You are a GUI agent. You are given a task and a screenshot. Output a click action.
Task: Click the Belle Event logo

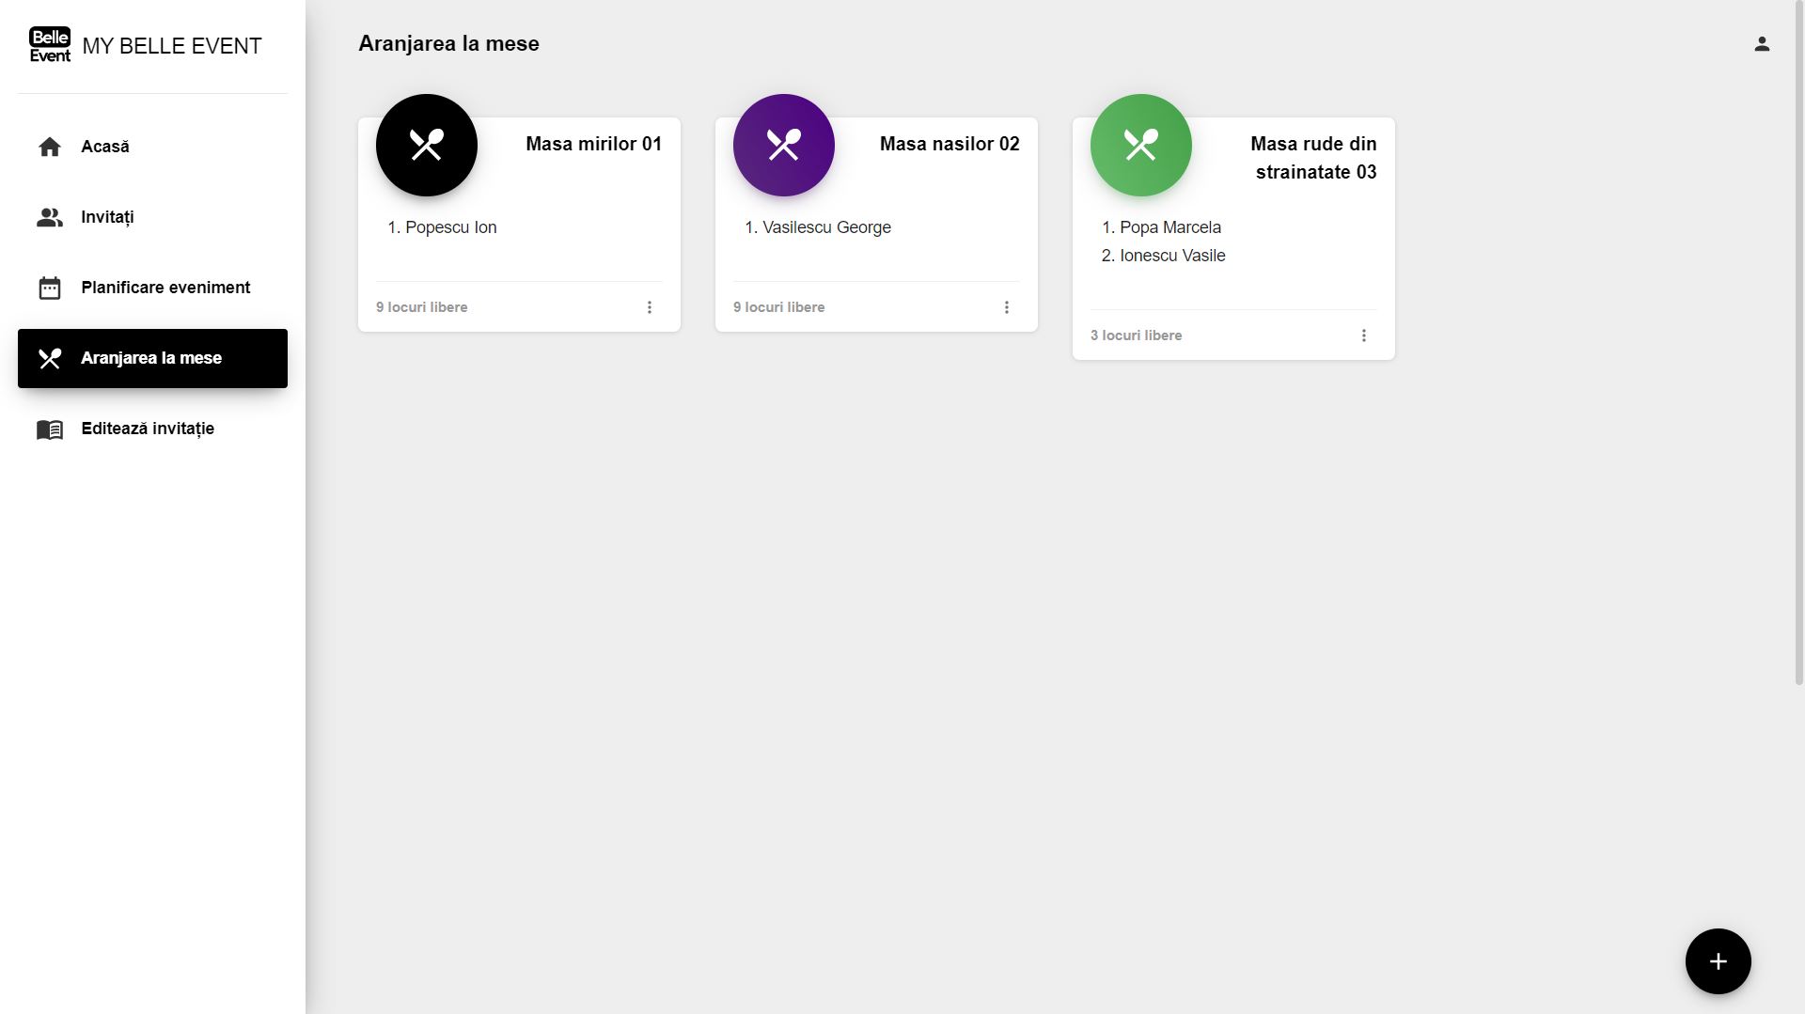pos(50,45)
